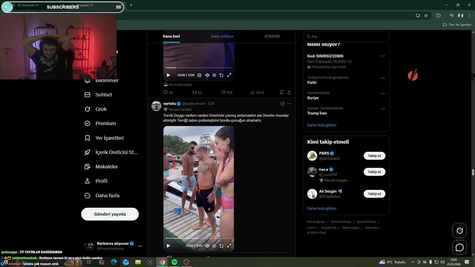Expand lower video to fullscreen

pyautogui.click(x=229, y=245)
